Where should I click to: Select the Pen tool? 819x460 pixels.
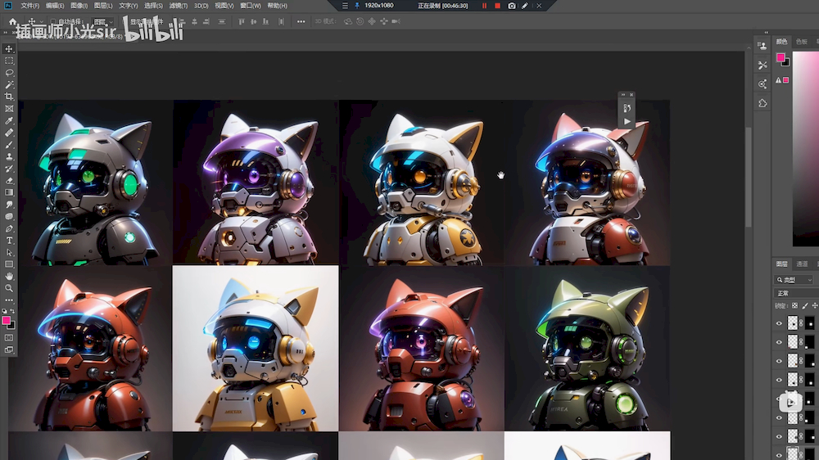(9, 228)
